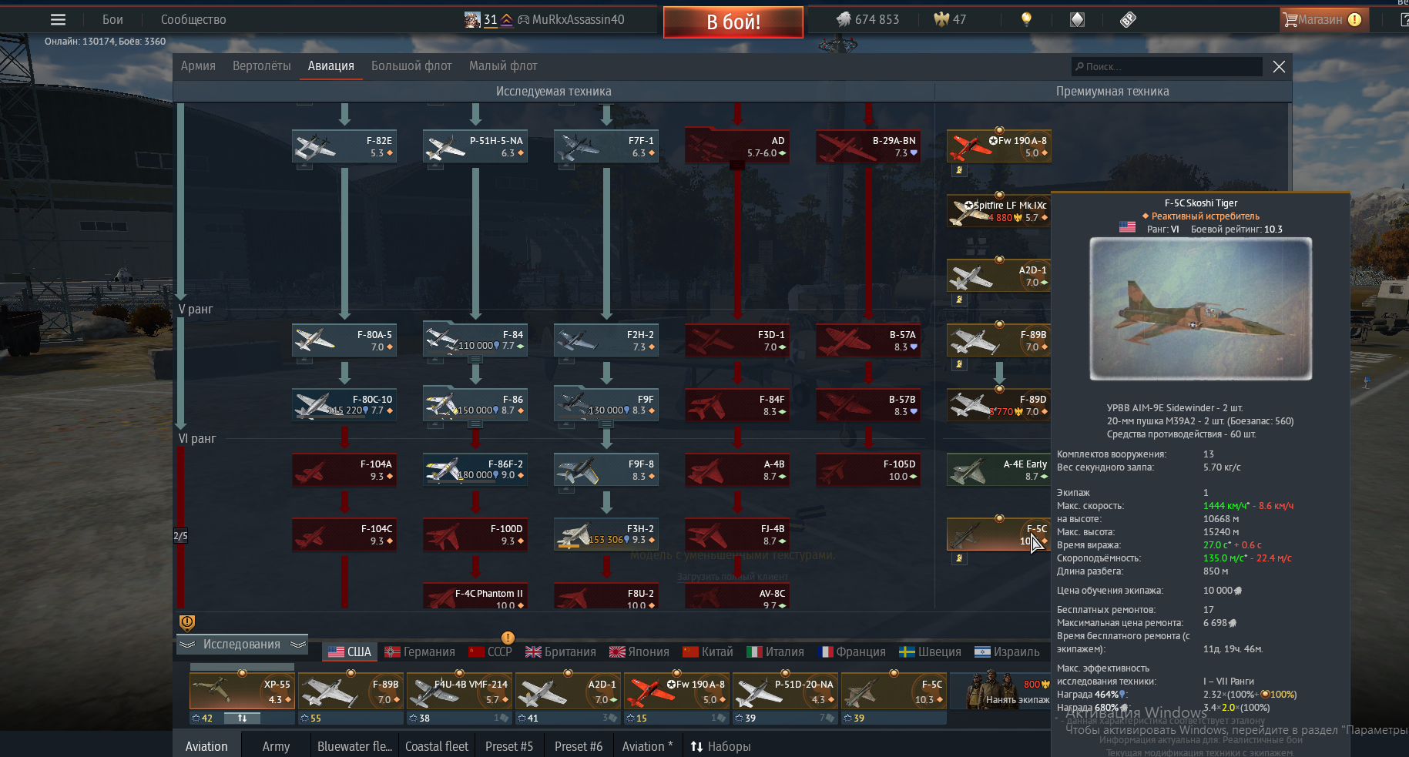Image resolution: width=1409 pixels, height=757 pixels.
Task: Select the locked AD aircraft folder
Action: (737, 146)
